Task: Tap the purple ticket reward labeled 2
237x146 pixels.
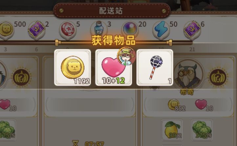Action: (x=36, y=30)
